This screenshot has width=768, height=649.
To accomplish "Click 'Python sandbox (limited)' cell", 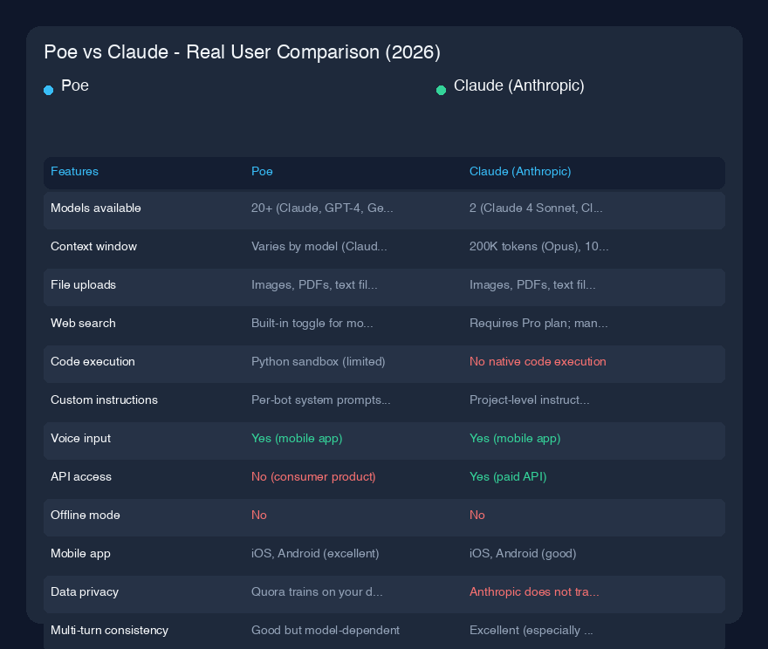I will click(x=319, y=361).
